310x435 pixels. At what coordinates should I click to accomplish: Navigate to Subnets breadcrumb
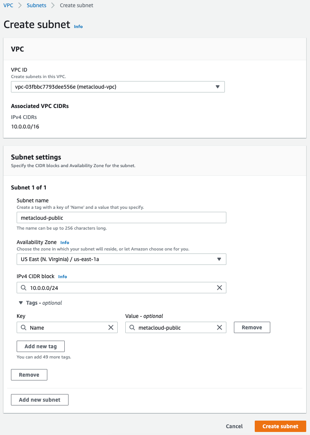(x=36, y=5)
